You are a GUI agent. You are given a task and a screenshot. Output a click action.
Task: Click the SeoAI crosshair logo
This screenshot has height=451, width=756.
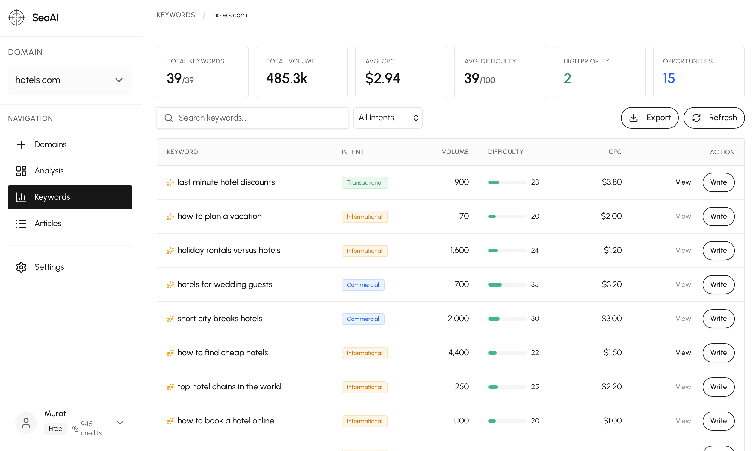[x=16, y=18]
